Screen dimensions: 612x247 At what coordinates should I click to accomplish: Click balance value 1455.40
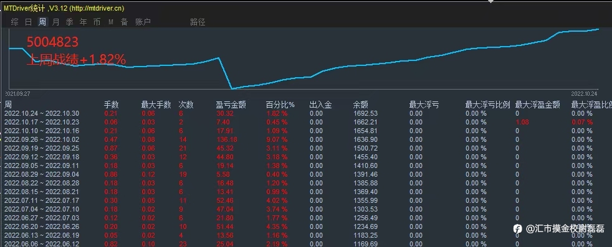click(365, 157)
